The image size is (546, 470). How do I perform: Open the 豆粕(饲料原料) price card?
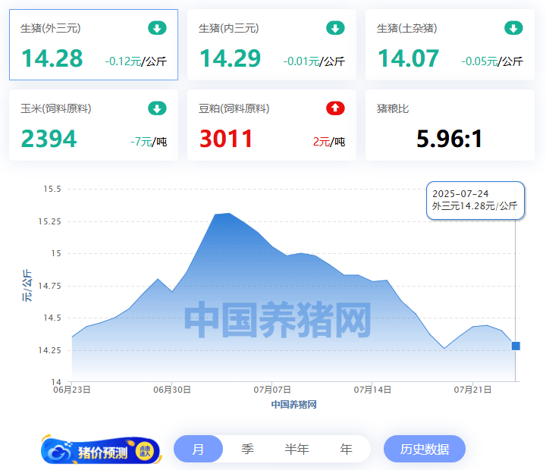[271, 125]
